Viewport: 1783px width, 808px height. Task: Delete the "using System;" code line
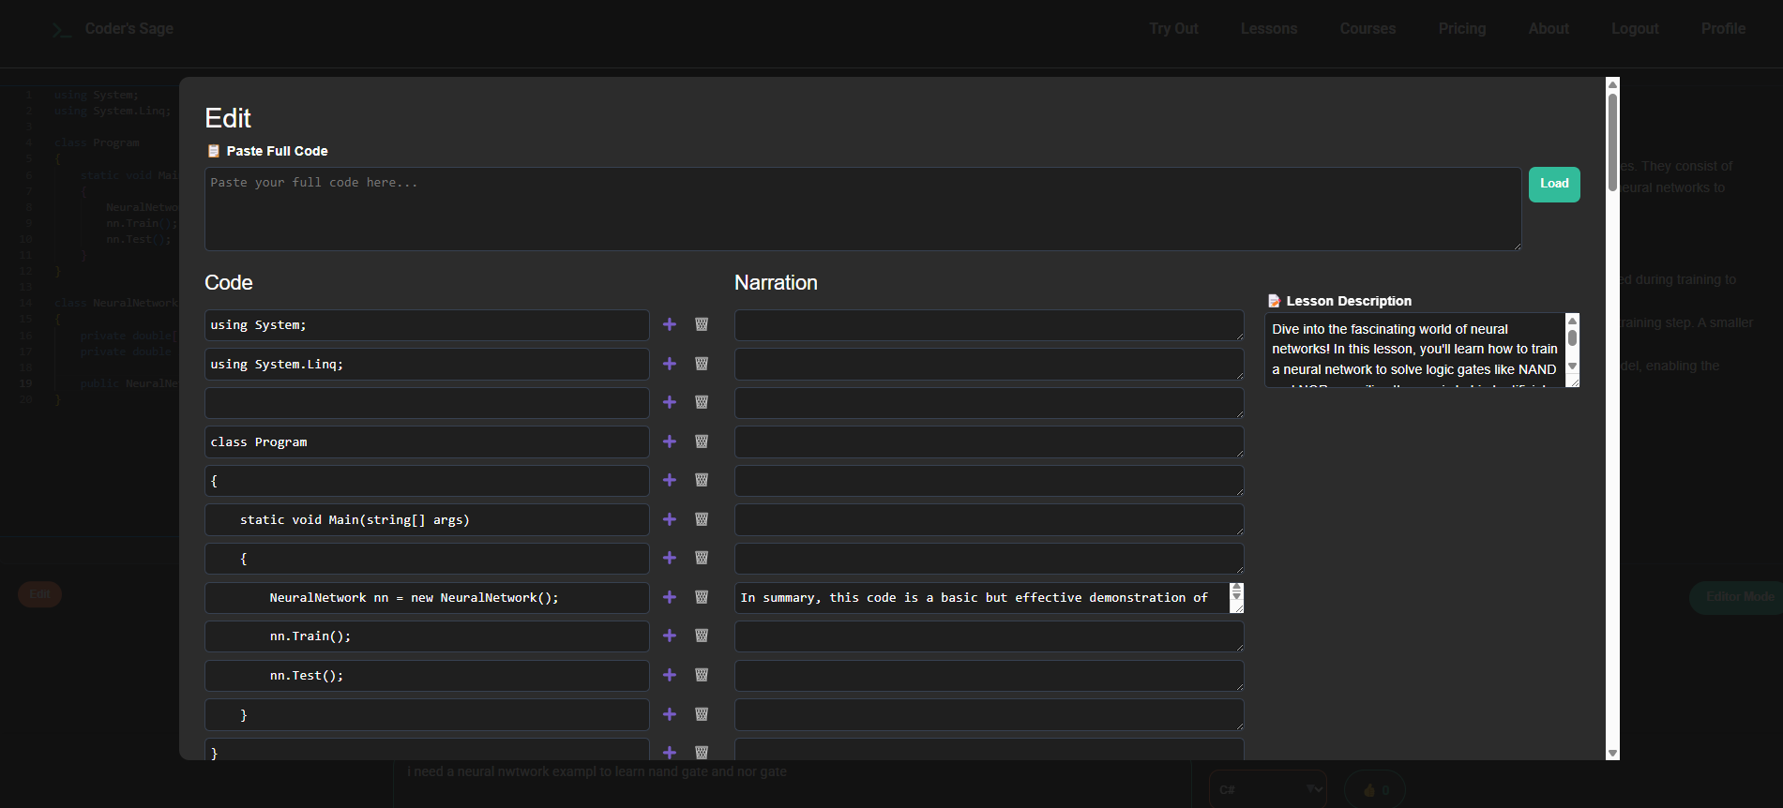pos(702,324)
